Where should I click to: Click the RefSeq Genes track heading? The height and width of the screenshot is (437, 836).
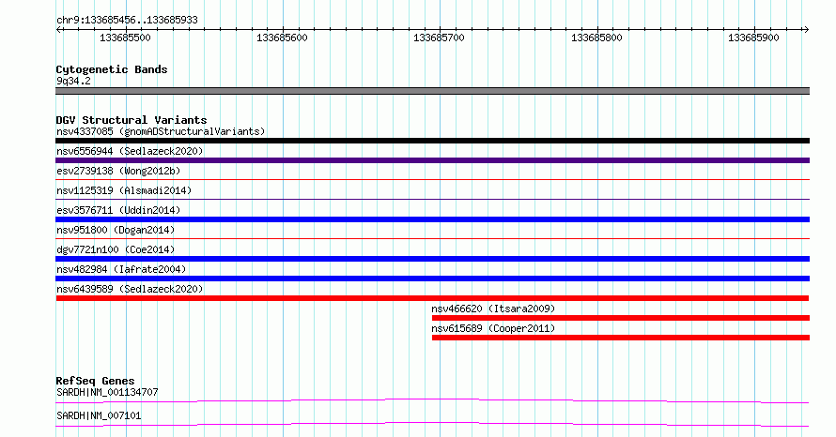click(x=95, y=381)
